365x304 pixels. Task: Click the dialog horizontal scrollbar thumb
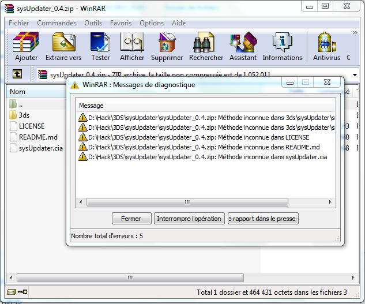pos(187,202)
